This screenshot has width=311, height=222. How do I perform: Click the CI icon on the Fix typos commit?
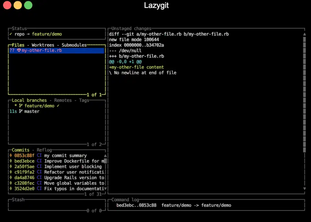[39, 188]
